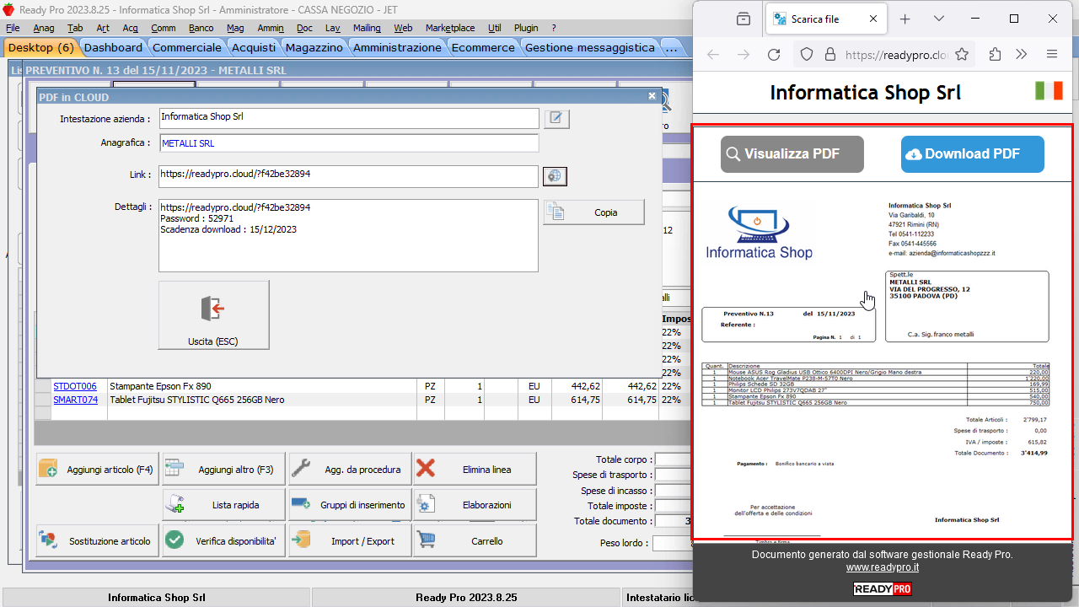Click browser toolbar overflow chevrons

[1022, 55]
